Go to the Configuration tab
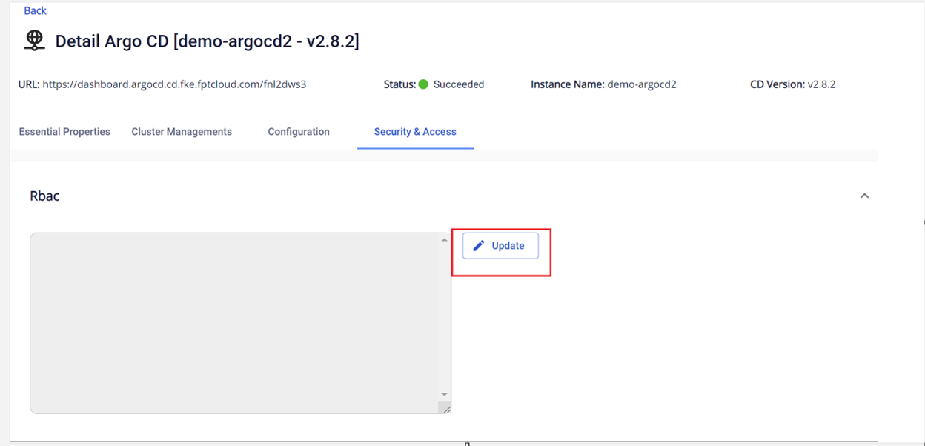Viewport: 925px width, 446px height. pos(299,132)
